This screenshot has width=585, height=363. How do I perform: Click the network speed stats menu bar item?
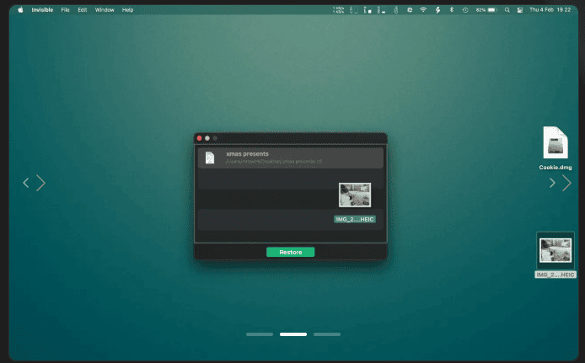338,10
